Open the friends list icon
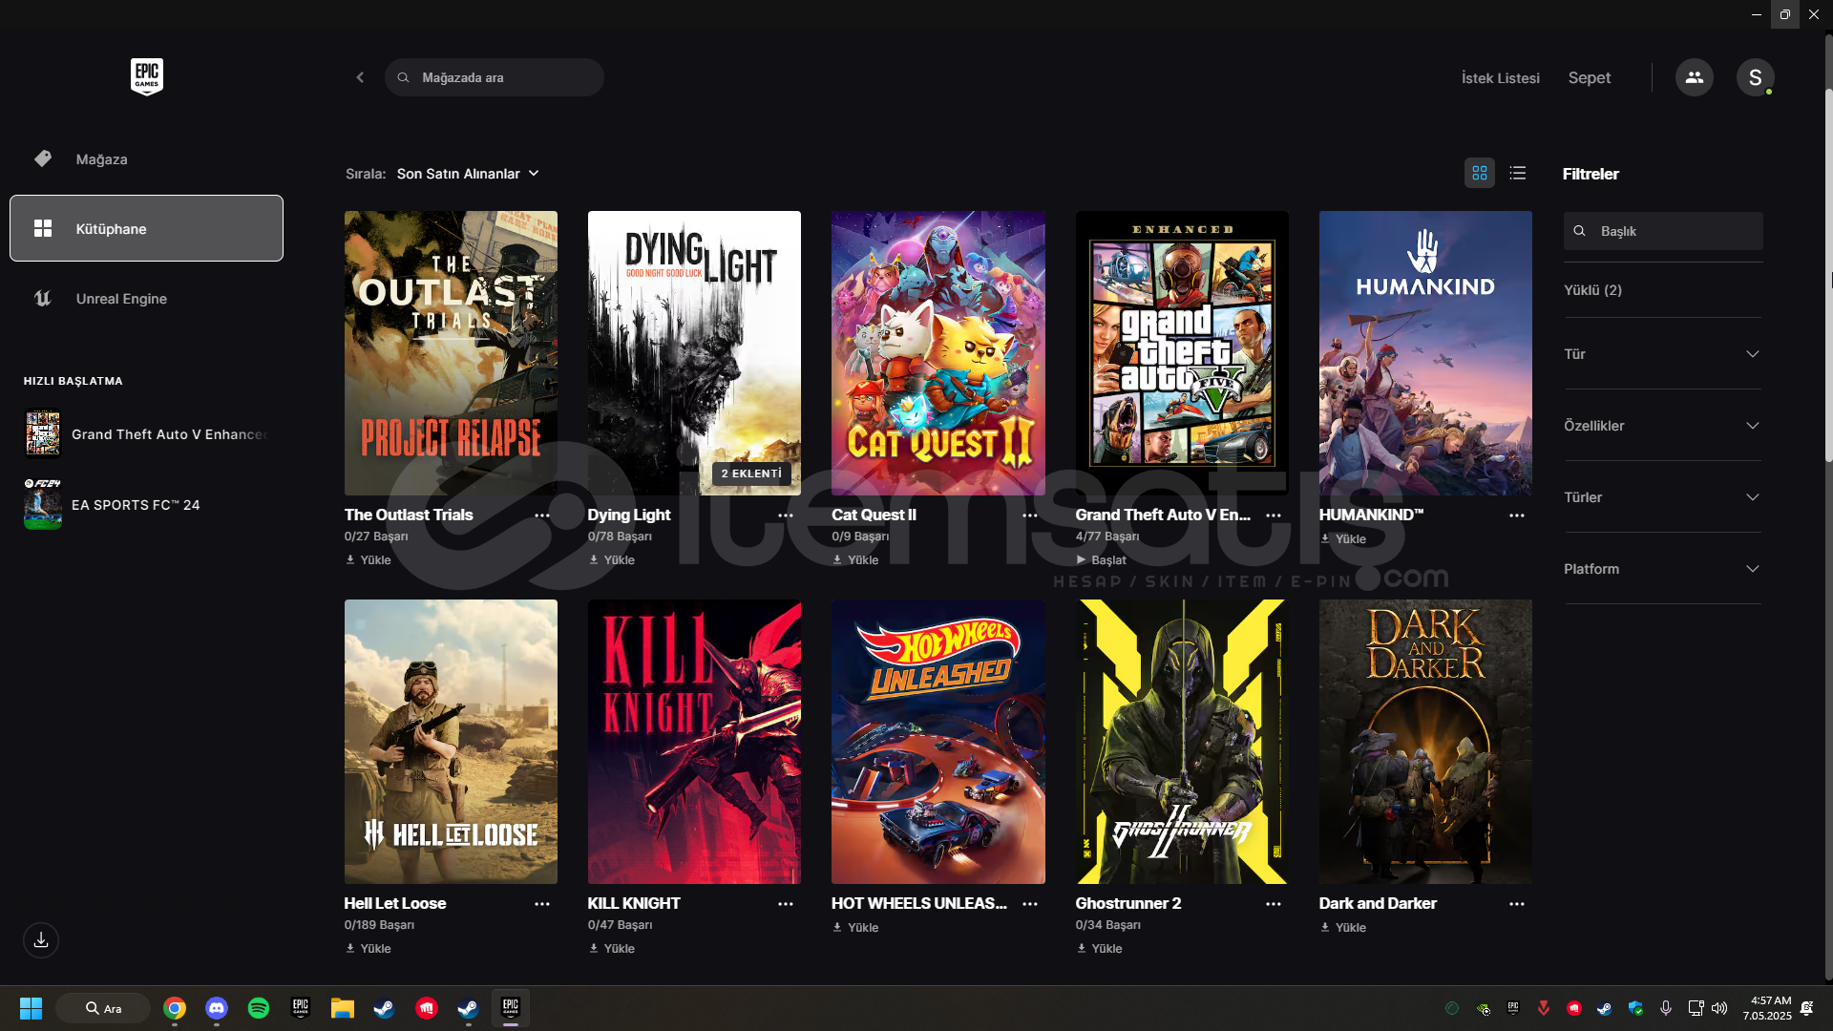The image size is (1833, 1031). 1694,77
